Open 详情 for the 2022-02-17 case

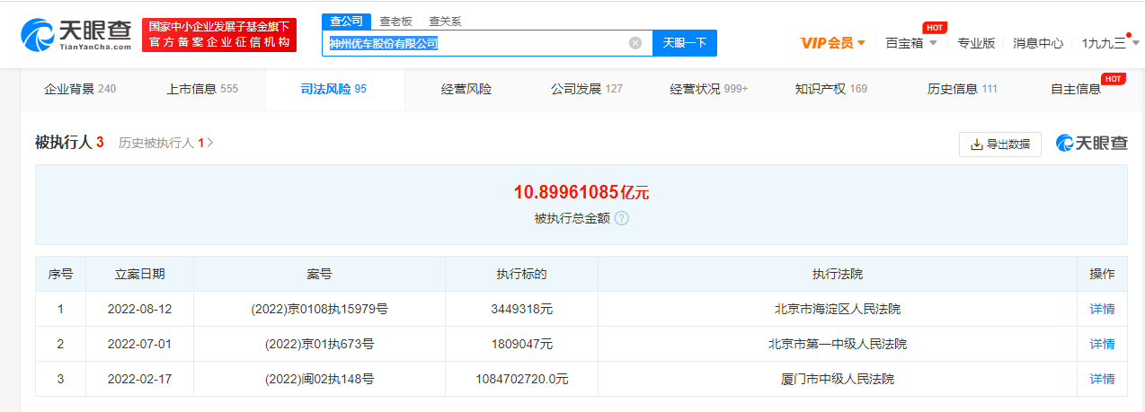coord(1102,379)
